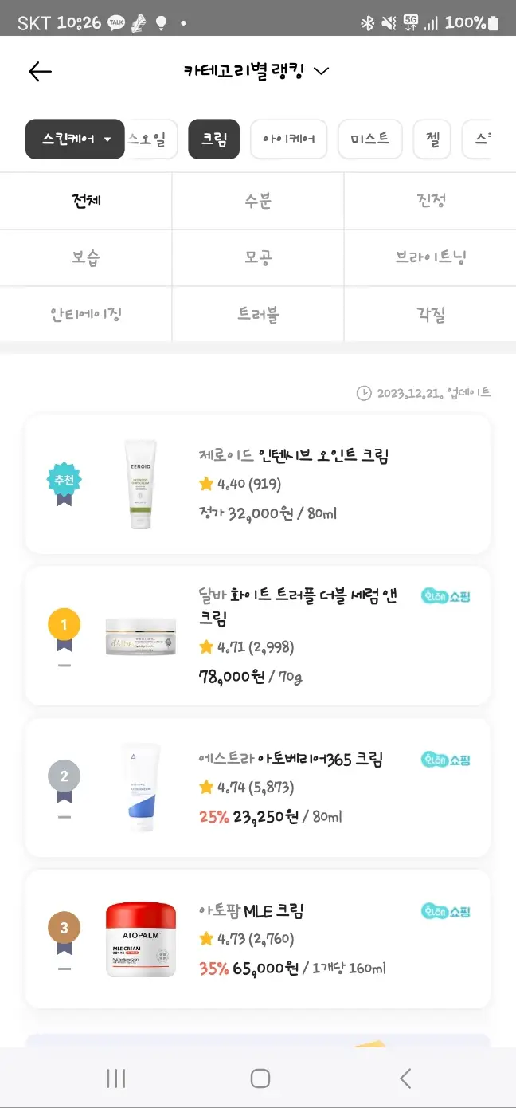Toggle the 크림 category chip
This screenshot has width=516, height=1108.
[213, 138]
